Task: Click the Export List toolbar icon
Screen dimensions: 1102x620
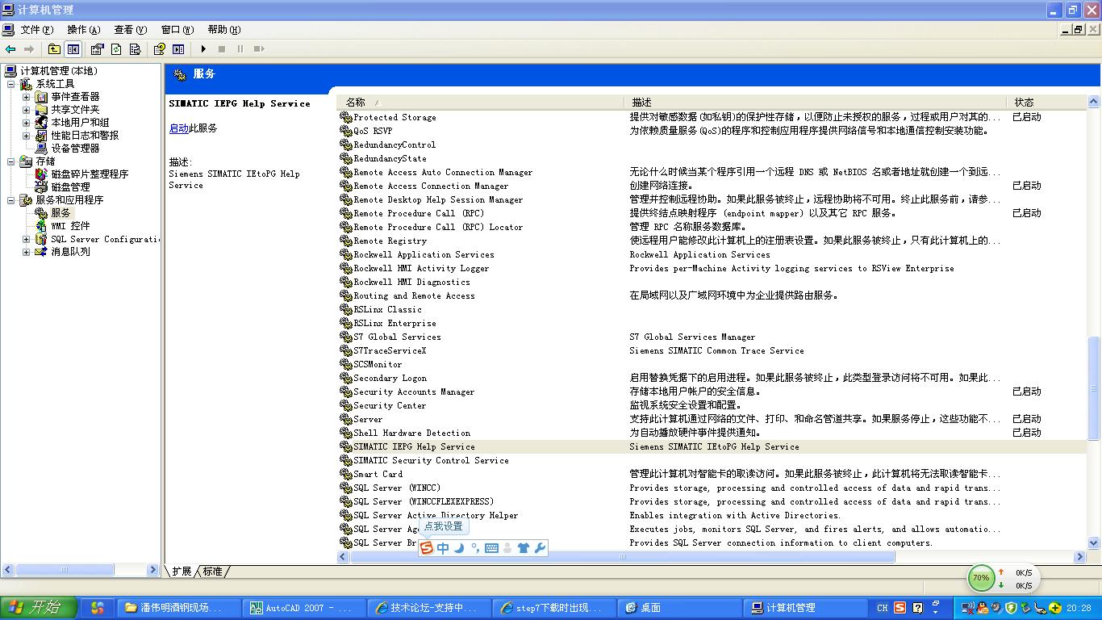Action: [x=136, y=49]
